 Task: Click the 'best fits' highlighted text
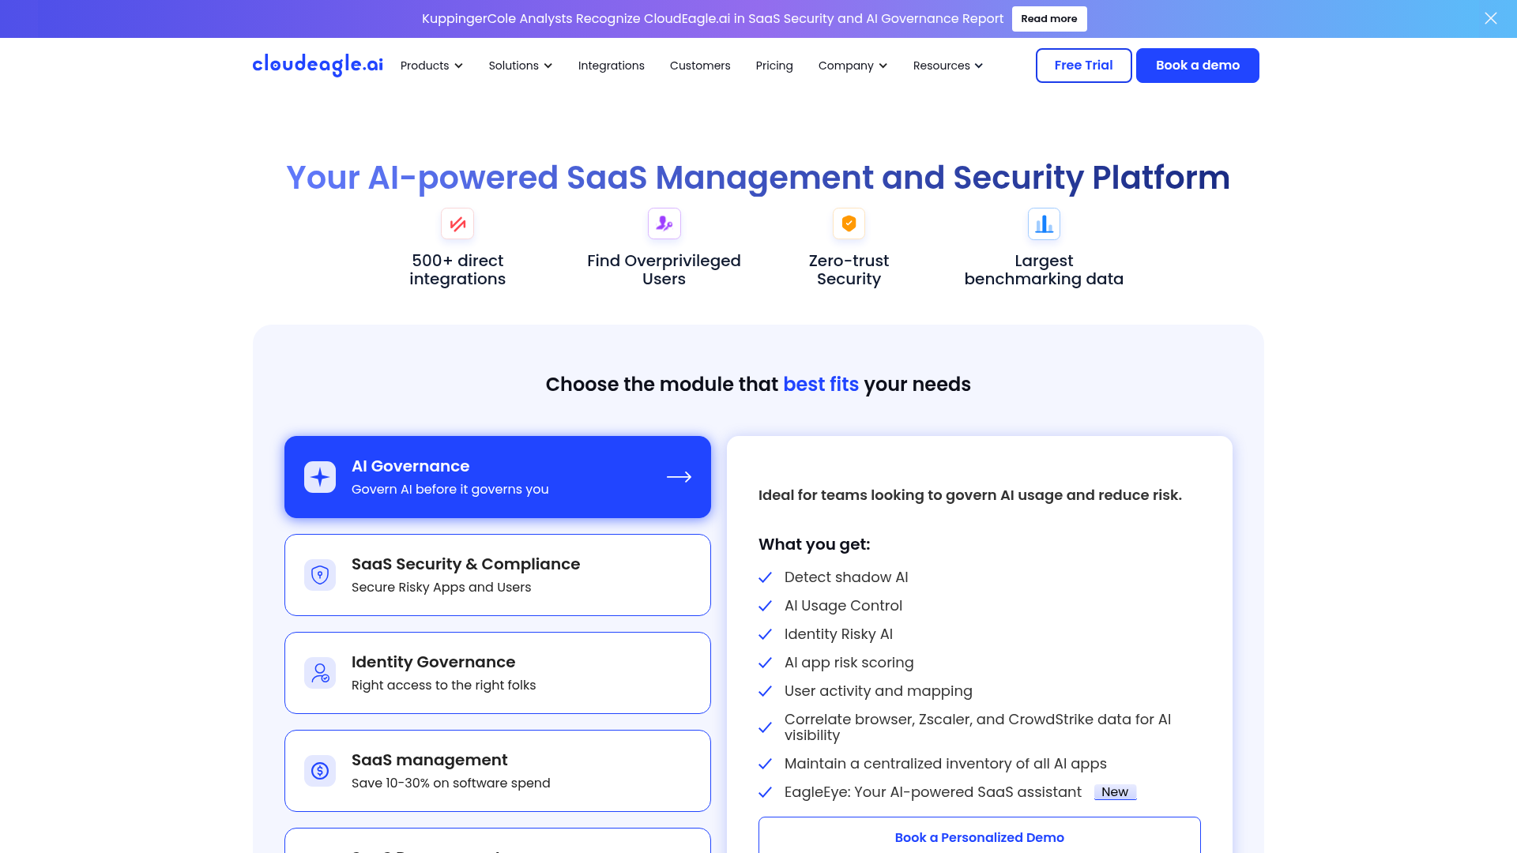tap(821, 385)
